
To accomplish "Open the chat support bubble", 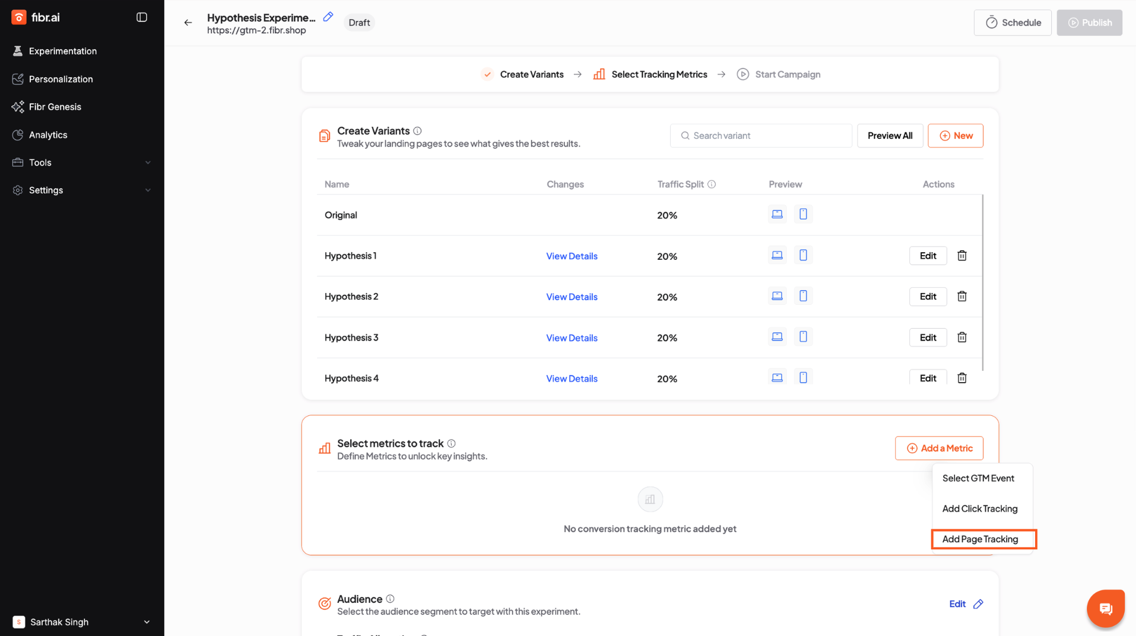I will click(x=1105, y=608).
